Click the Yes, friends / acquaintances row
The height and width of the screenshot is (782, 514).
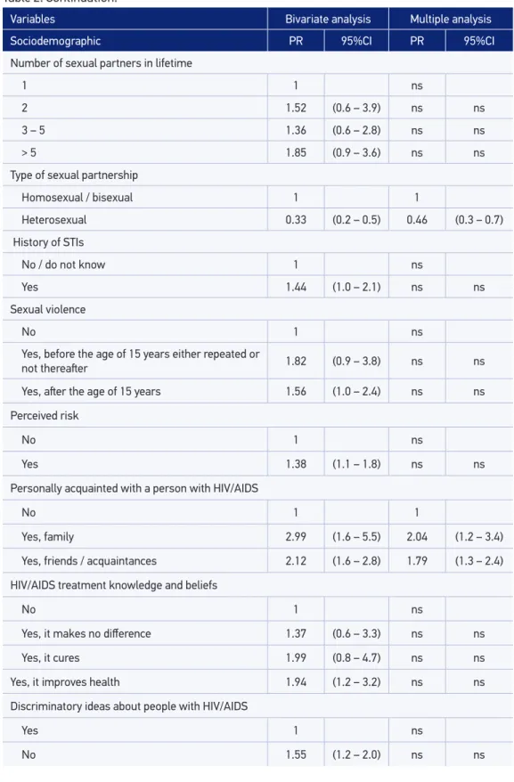(257, 560)
